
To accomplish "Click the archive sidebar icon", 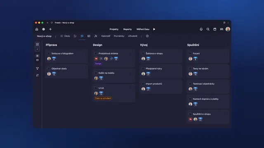I will [x=38, y=60].
